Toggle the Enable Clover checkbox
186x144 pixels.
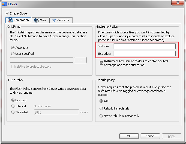click(8, 13)
